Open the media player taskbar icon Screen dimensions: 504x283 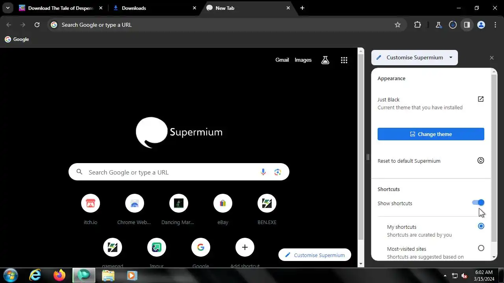coord(132,276)
